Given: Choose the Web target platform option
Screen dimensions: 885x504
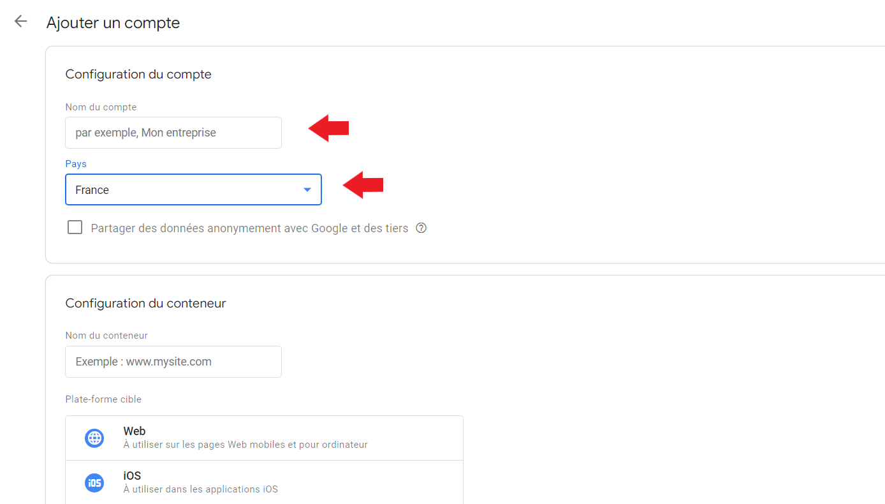Looking at the screenshot, I should pos(264,438).
